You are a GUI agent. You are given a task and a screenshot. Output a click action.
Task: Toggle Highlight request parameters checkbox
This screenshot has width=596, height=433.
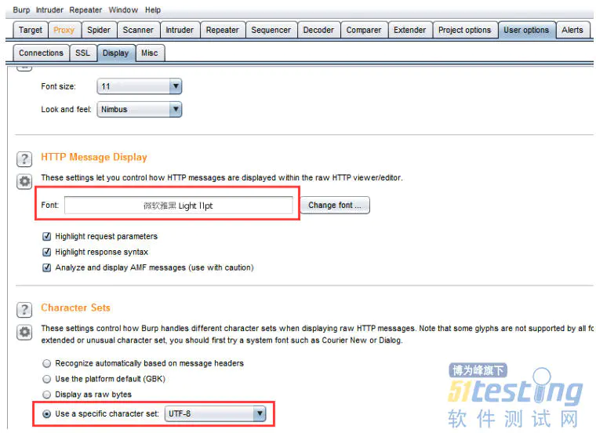[47, 236]
